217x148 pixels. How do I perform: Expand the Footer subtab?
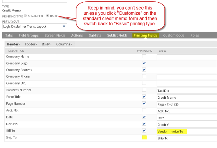[31, 44]
